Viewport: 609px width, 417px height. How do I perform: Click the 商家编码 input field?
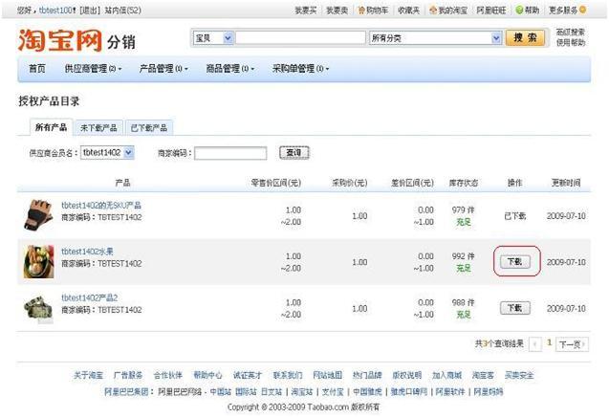coord(230,153)
